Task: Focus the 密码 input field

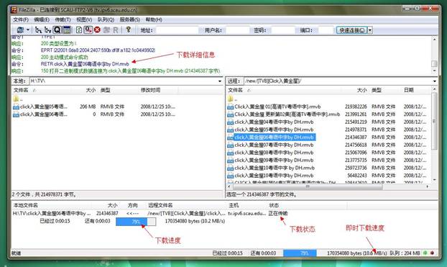Action: (x=283, y=30)
